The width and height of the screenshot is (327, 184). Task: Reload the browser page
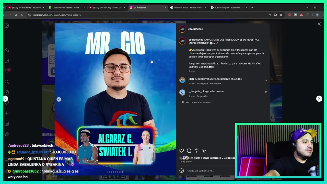pos(16,15)
